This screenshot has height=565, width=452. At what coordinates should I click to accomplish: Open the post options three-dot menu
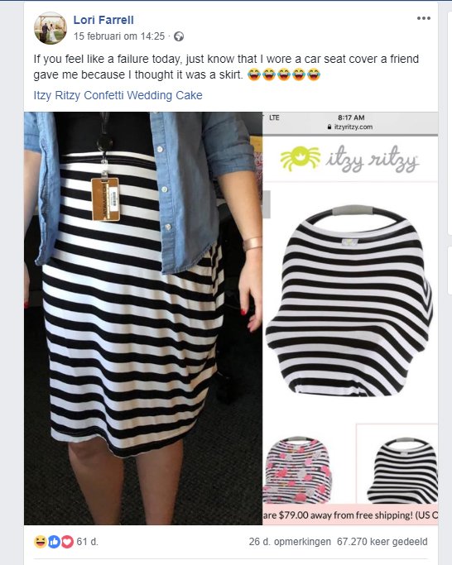tap(424, 18)
